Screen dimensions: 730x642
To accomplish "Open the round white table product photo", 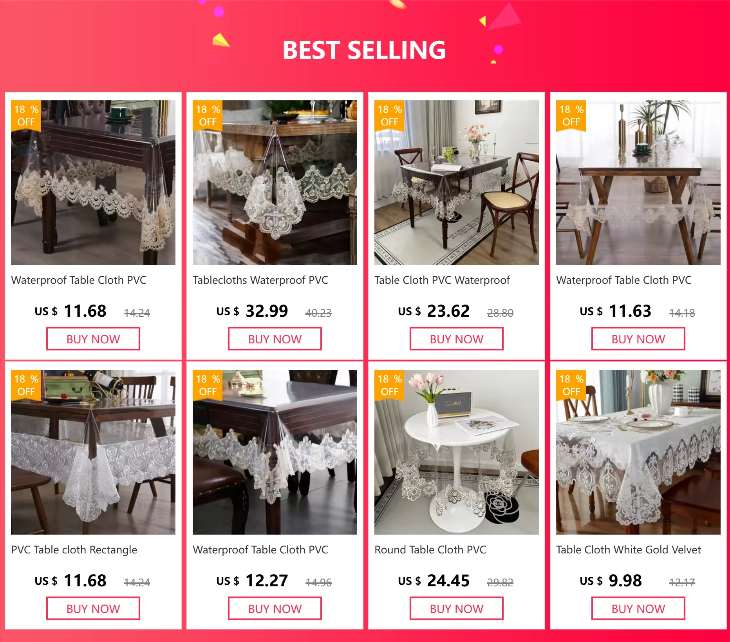I will (x=456, y=452).
